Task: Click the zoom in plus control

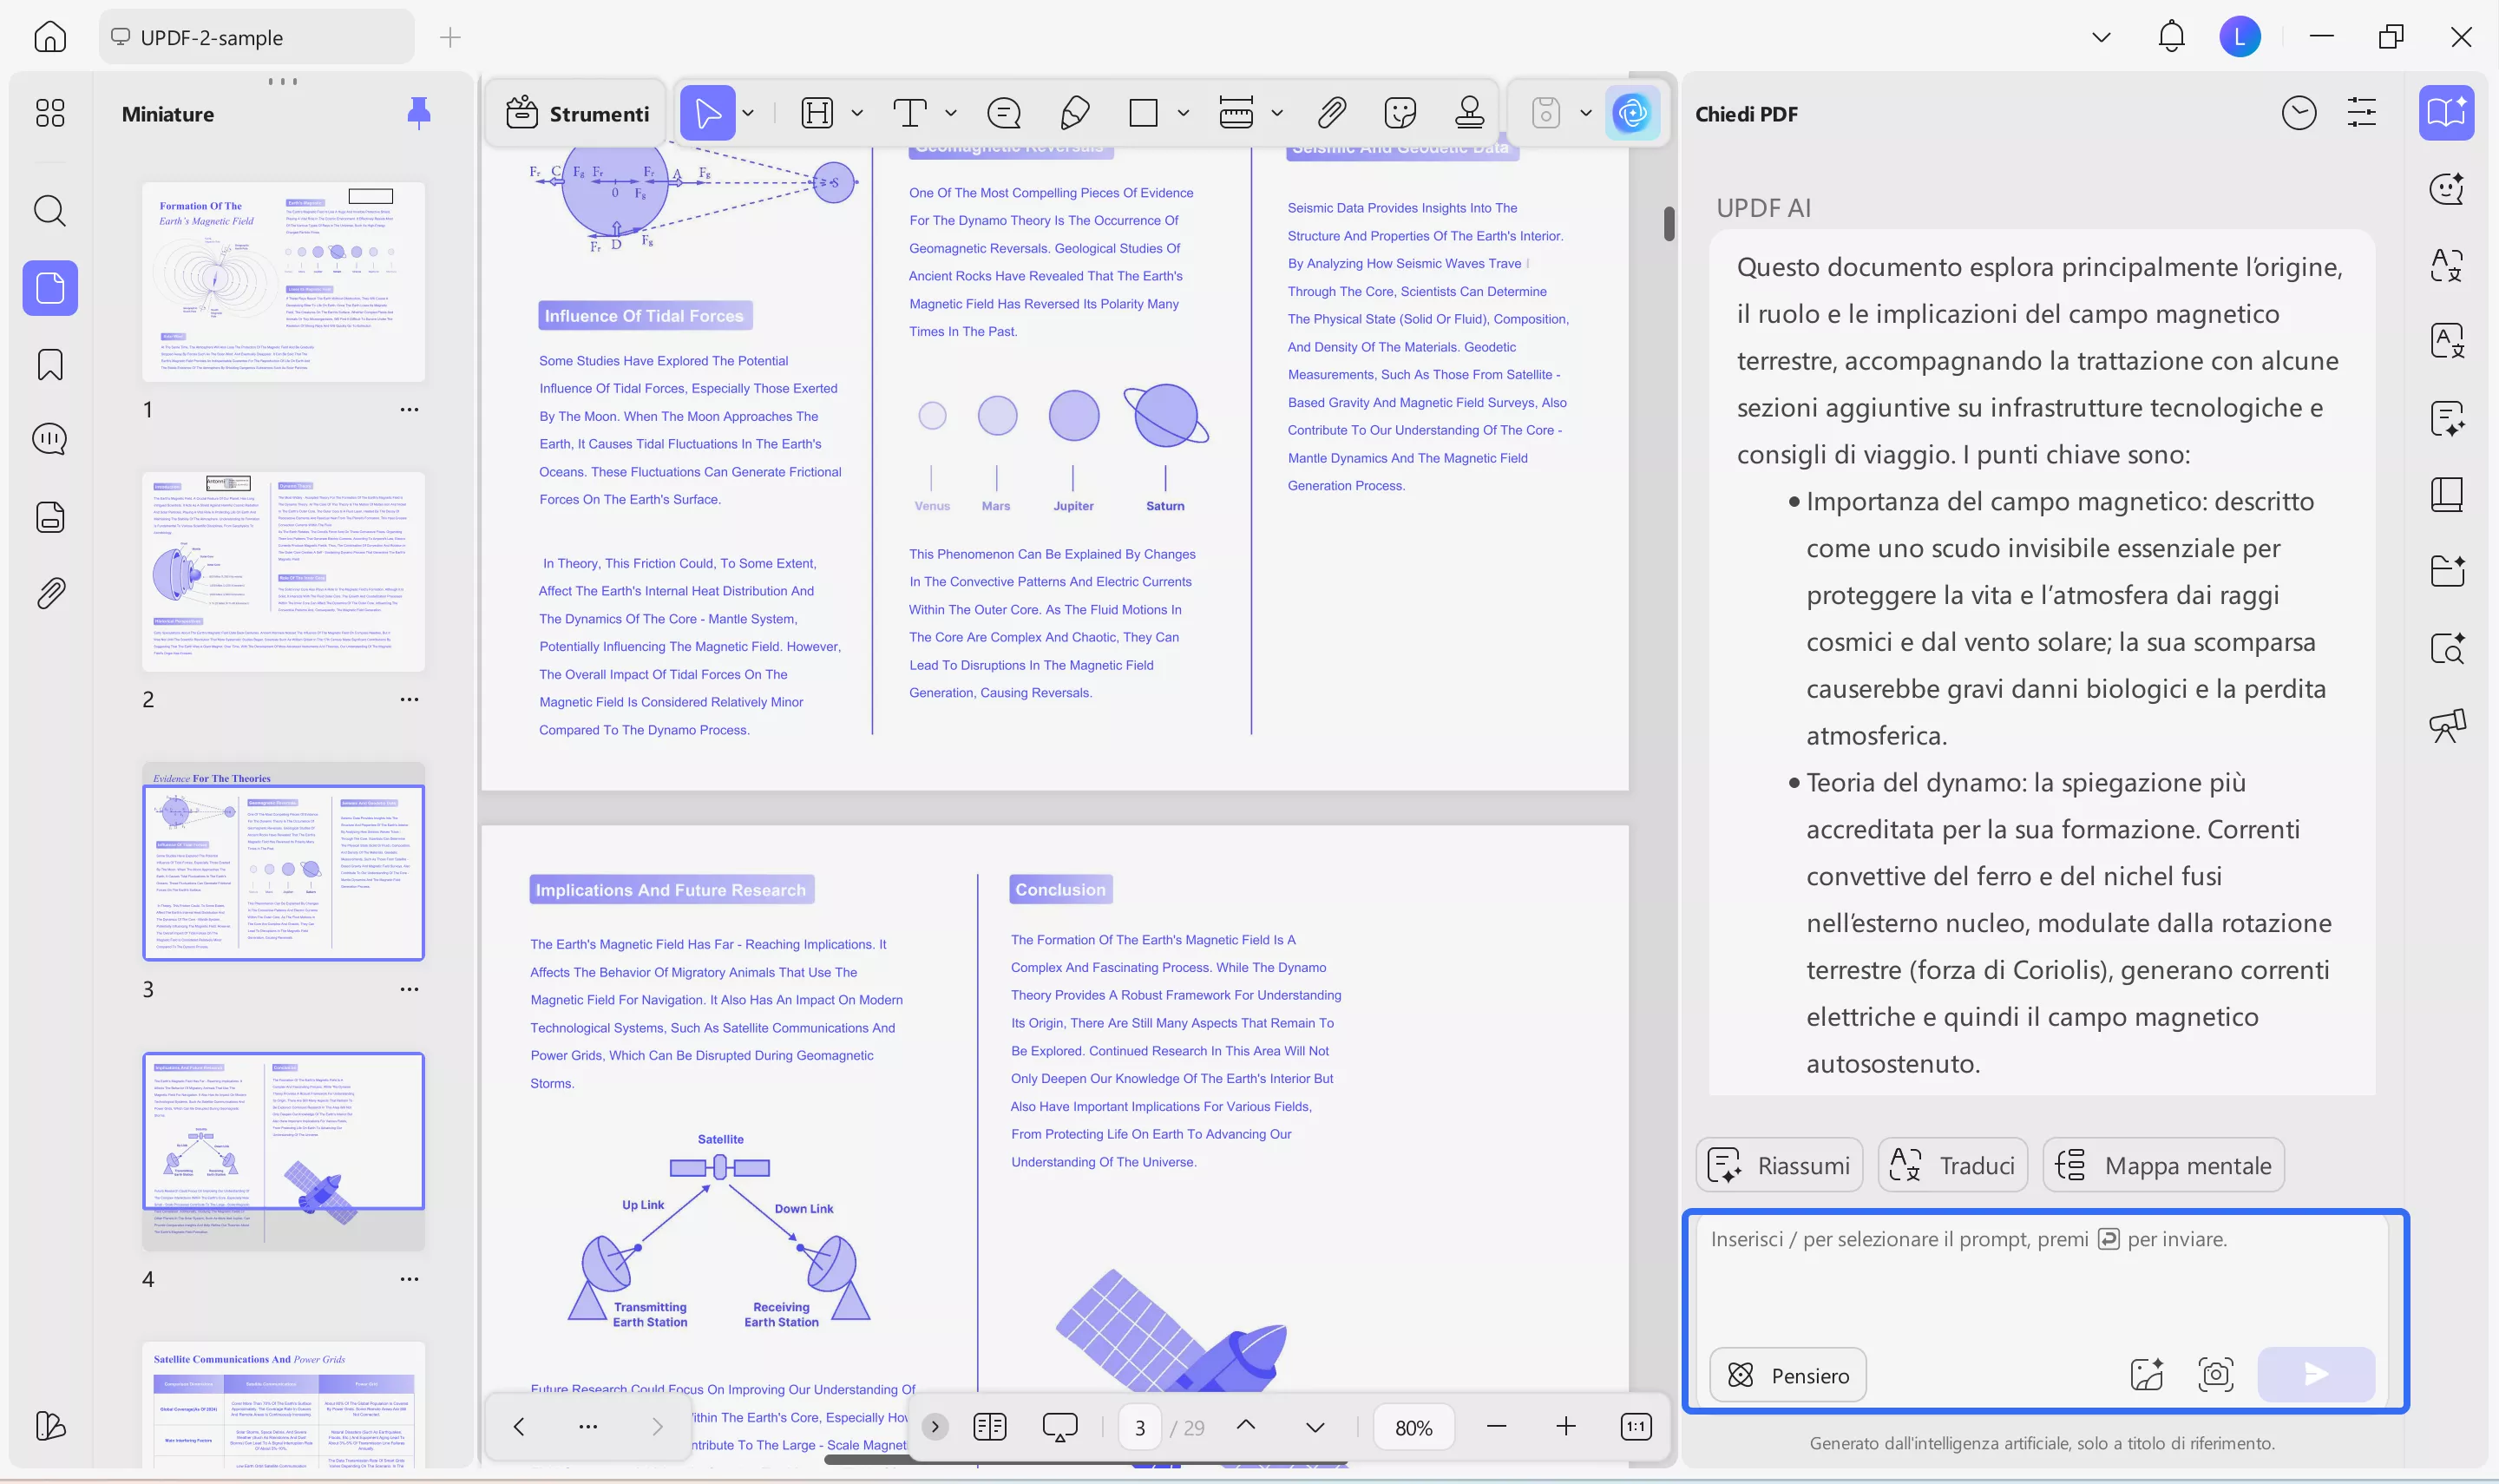Action: point(1565,1427)
